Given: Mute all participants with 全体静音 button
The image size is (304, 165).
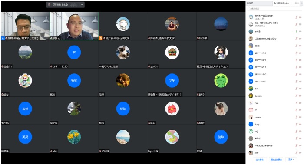Looking at the screenshot, I should tap(259, 159).
